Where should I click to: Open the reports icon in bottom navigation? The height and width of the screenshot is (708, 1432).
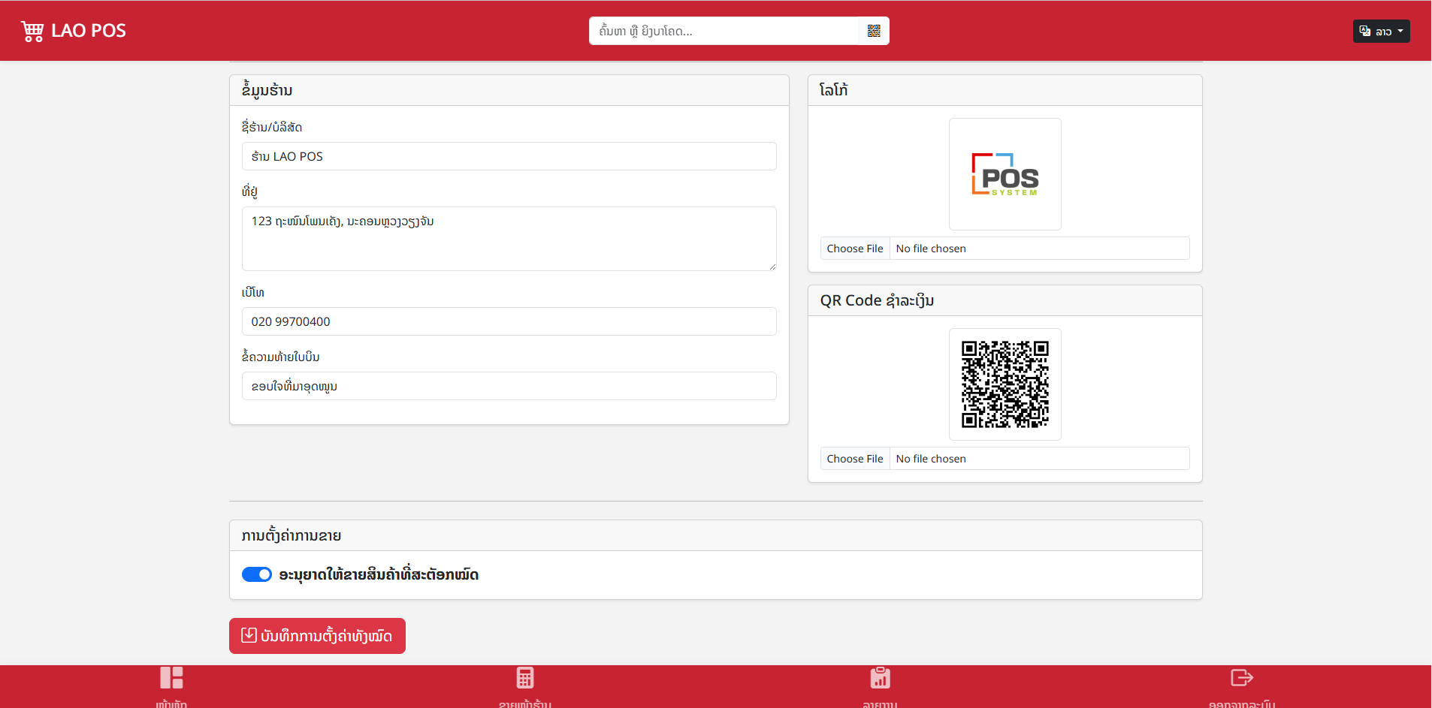[x=880, y=679]
